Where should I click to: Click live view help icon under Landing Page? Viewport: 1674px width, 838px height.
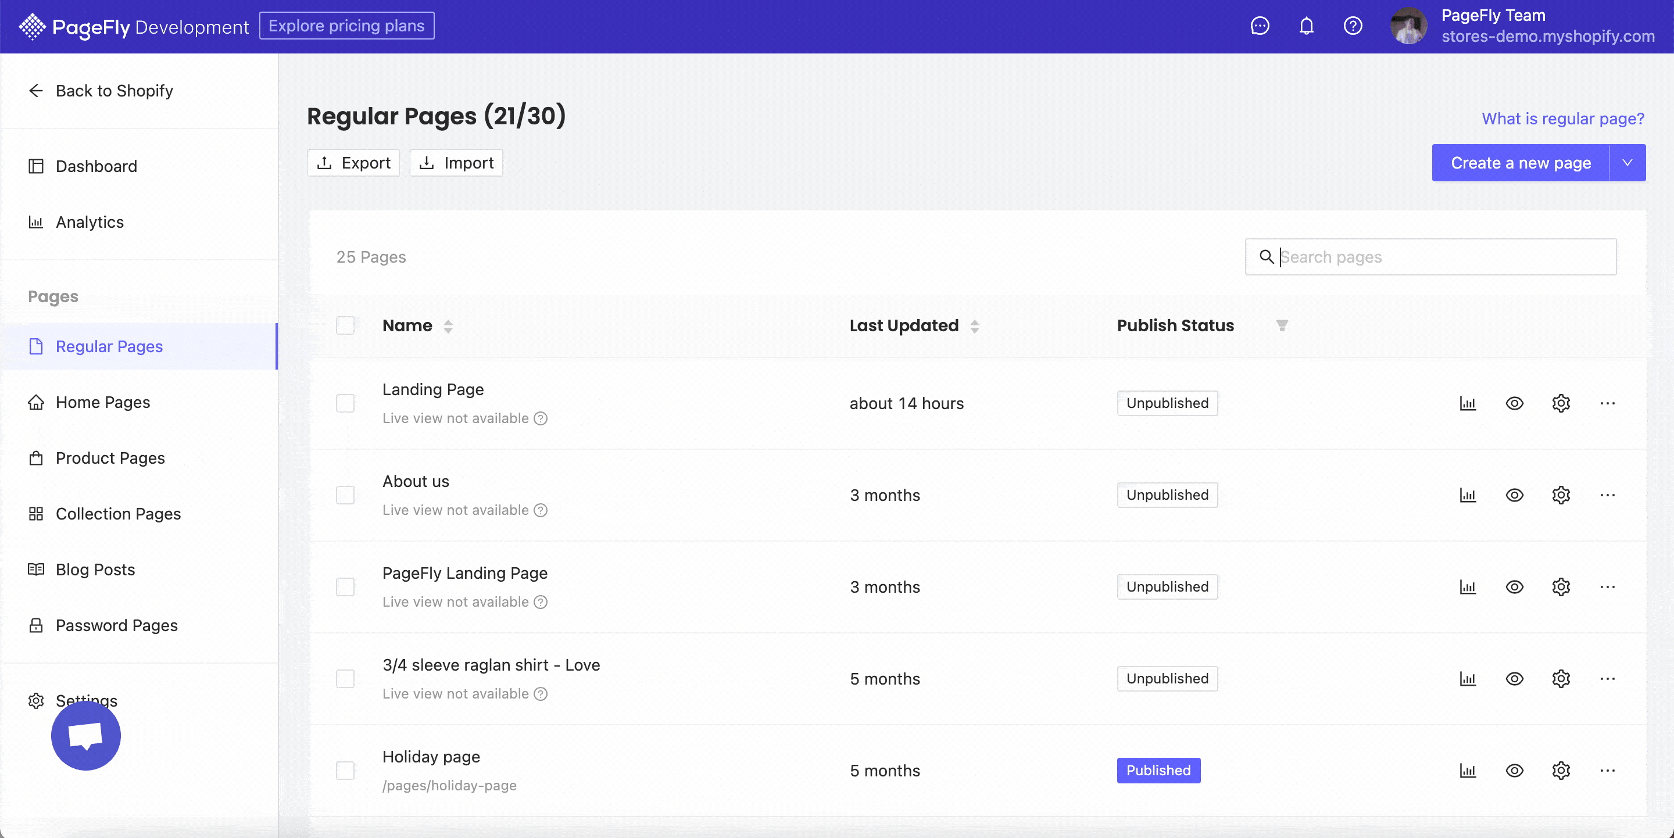[x=541, y=418]
